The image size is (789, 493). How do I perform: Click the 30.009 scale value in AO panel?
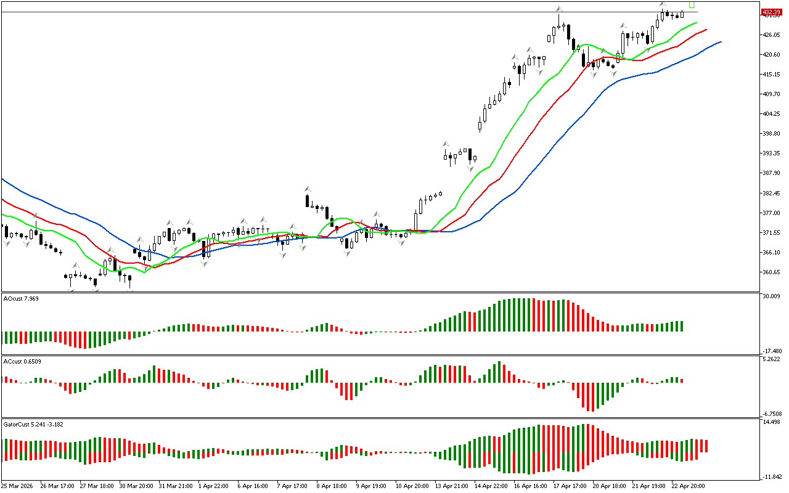[x=772, y=296]
